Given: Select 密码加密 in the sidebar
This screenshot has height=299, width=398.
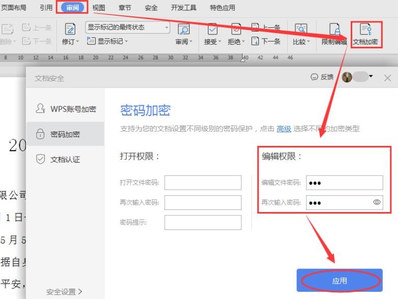Looking at the screenshot, I should (65, 134).
